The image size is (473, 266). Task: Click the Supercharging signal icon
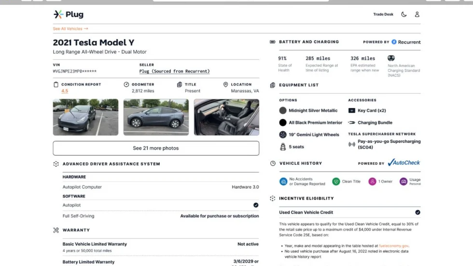[x=352, y=144]
